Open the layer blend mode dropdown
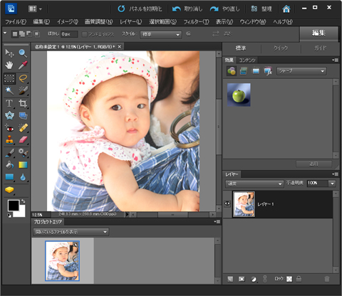The image size is (342, 296). (254, 184)
